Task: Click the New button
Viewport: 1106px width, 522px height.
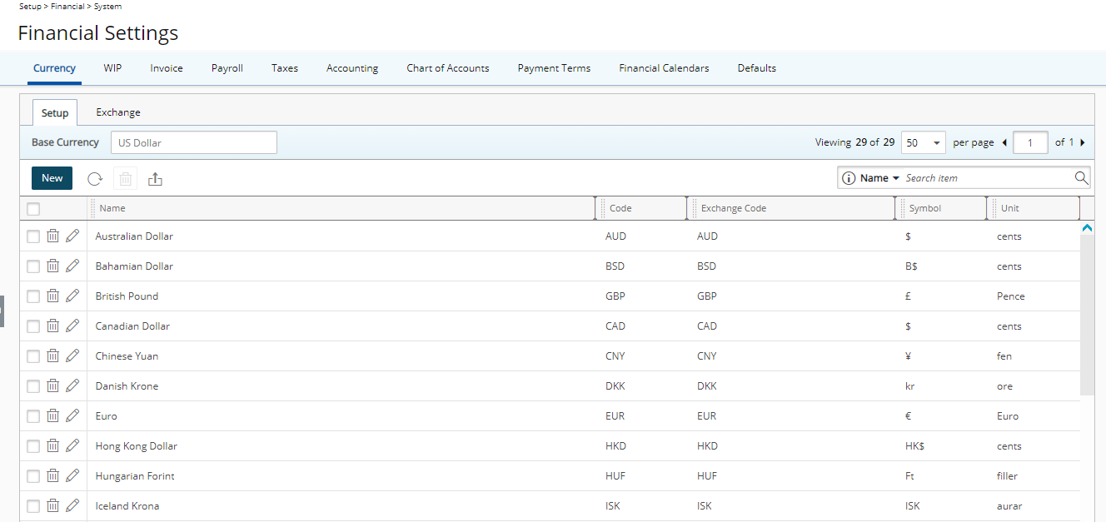Action: (x=52, y=178)
